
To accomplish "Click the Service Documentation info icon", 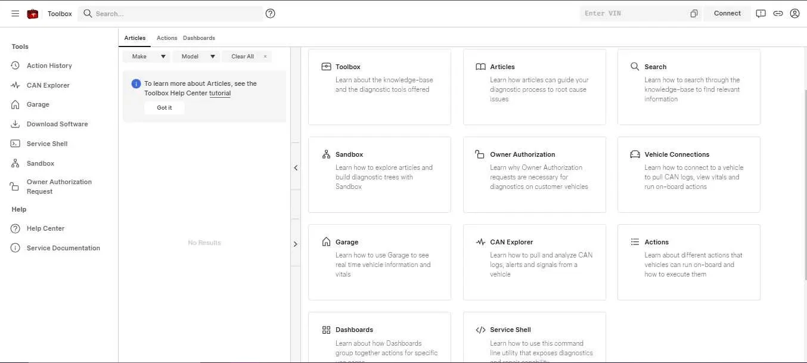I will click(x=15, y=248).
